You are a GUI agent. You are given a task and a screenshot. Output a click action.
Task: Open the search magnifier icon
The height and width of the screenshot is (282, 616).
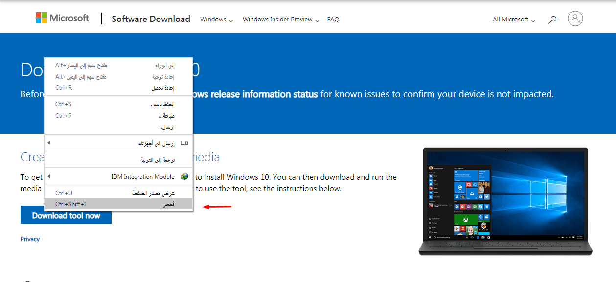click(552, 20)
